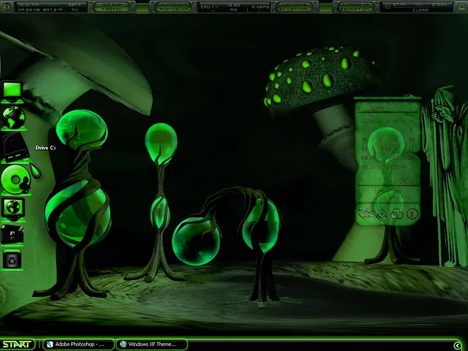
Task: Click the Zoso rune symbol on calendar
Action: (x=366, y=214)
